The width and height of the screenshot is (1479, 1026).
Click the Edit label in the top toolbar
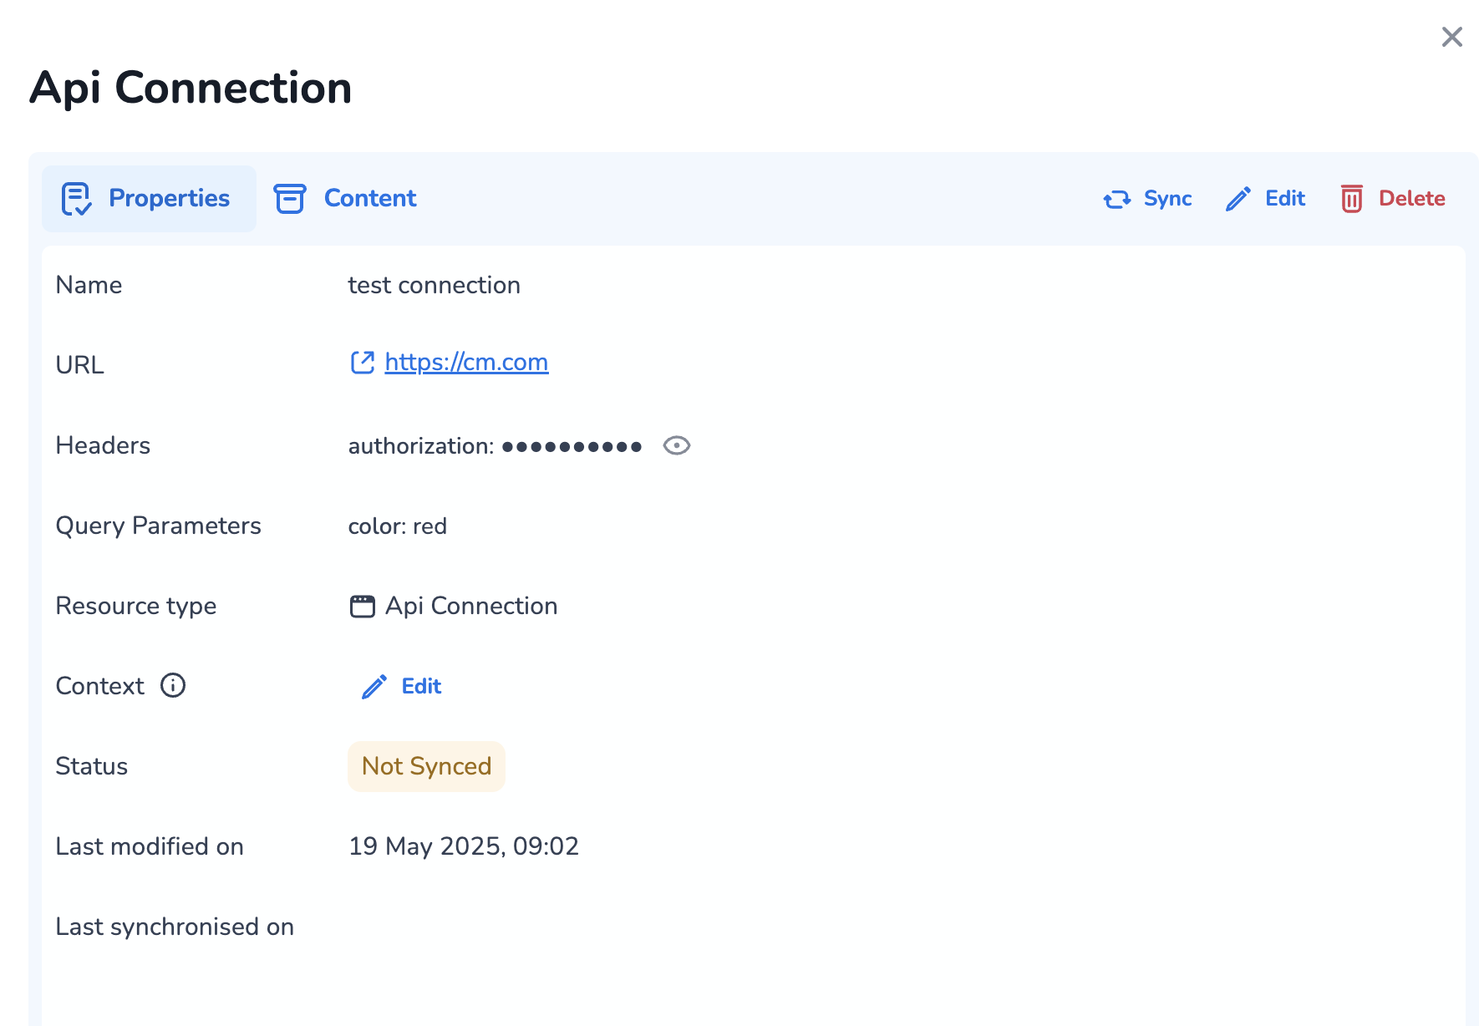pyautogui.click(x=1284, y=199)
